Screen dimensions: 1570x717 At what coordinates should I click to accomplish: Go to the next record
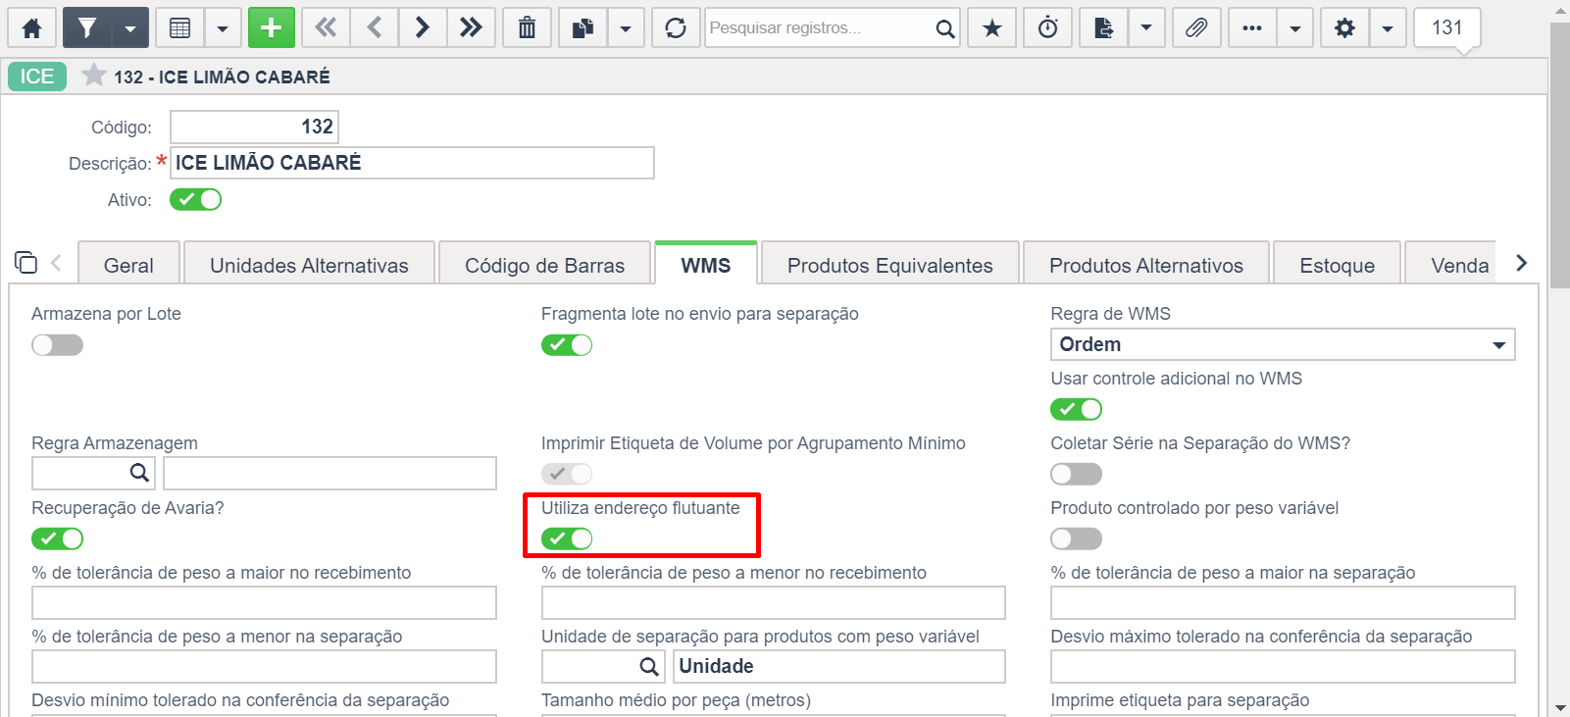[423, 27]
